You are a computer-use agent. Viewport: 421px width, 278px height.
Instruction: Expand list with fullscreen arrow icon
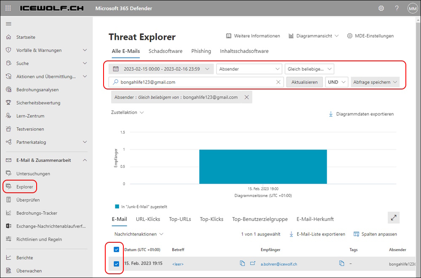pos(394,218)
